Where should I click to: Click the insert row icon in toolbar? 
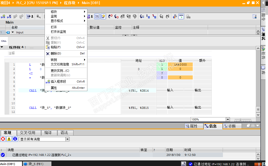15,16
